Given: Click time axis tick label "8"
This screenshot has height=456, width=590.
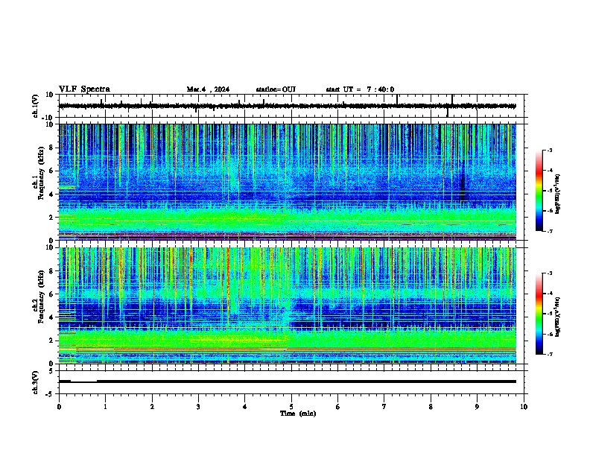Looking at the screenshot, I should 431,407.
